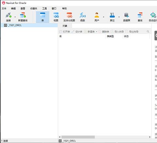The height and width of the screenshot is (143, 157).
Task: Click the '1 连接' status bar text
Action: (5, 141)
